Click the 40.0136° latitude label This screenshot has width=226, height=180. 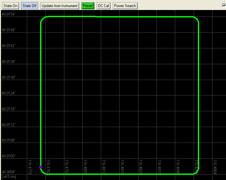[9, 62]
